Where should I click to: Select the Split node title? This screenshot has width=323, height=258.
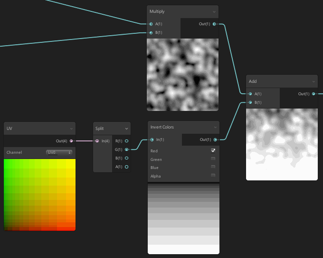tap(99, 129)
